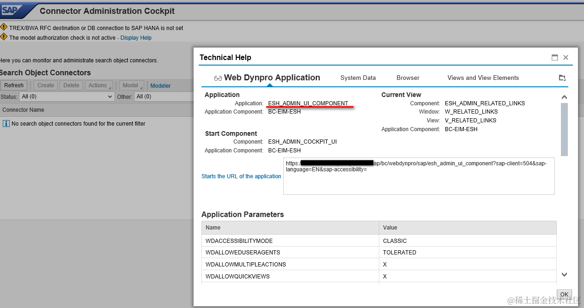Open the Other filter dropdown
The height and width of the screenshot is (308, 584).
click(x=164, y=97)
